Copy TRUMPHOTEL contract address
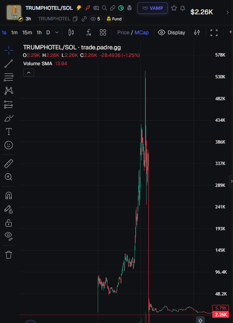 (76, 19)
